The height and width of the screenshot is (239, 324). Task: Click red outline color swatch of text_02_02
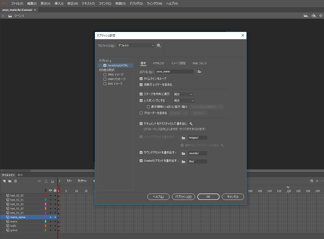pyautogui.click(x=46, y=195)
